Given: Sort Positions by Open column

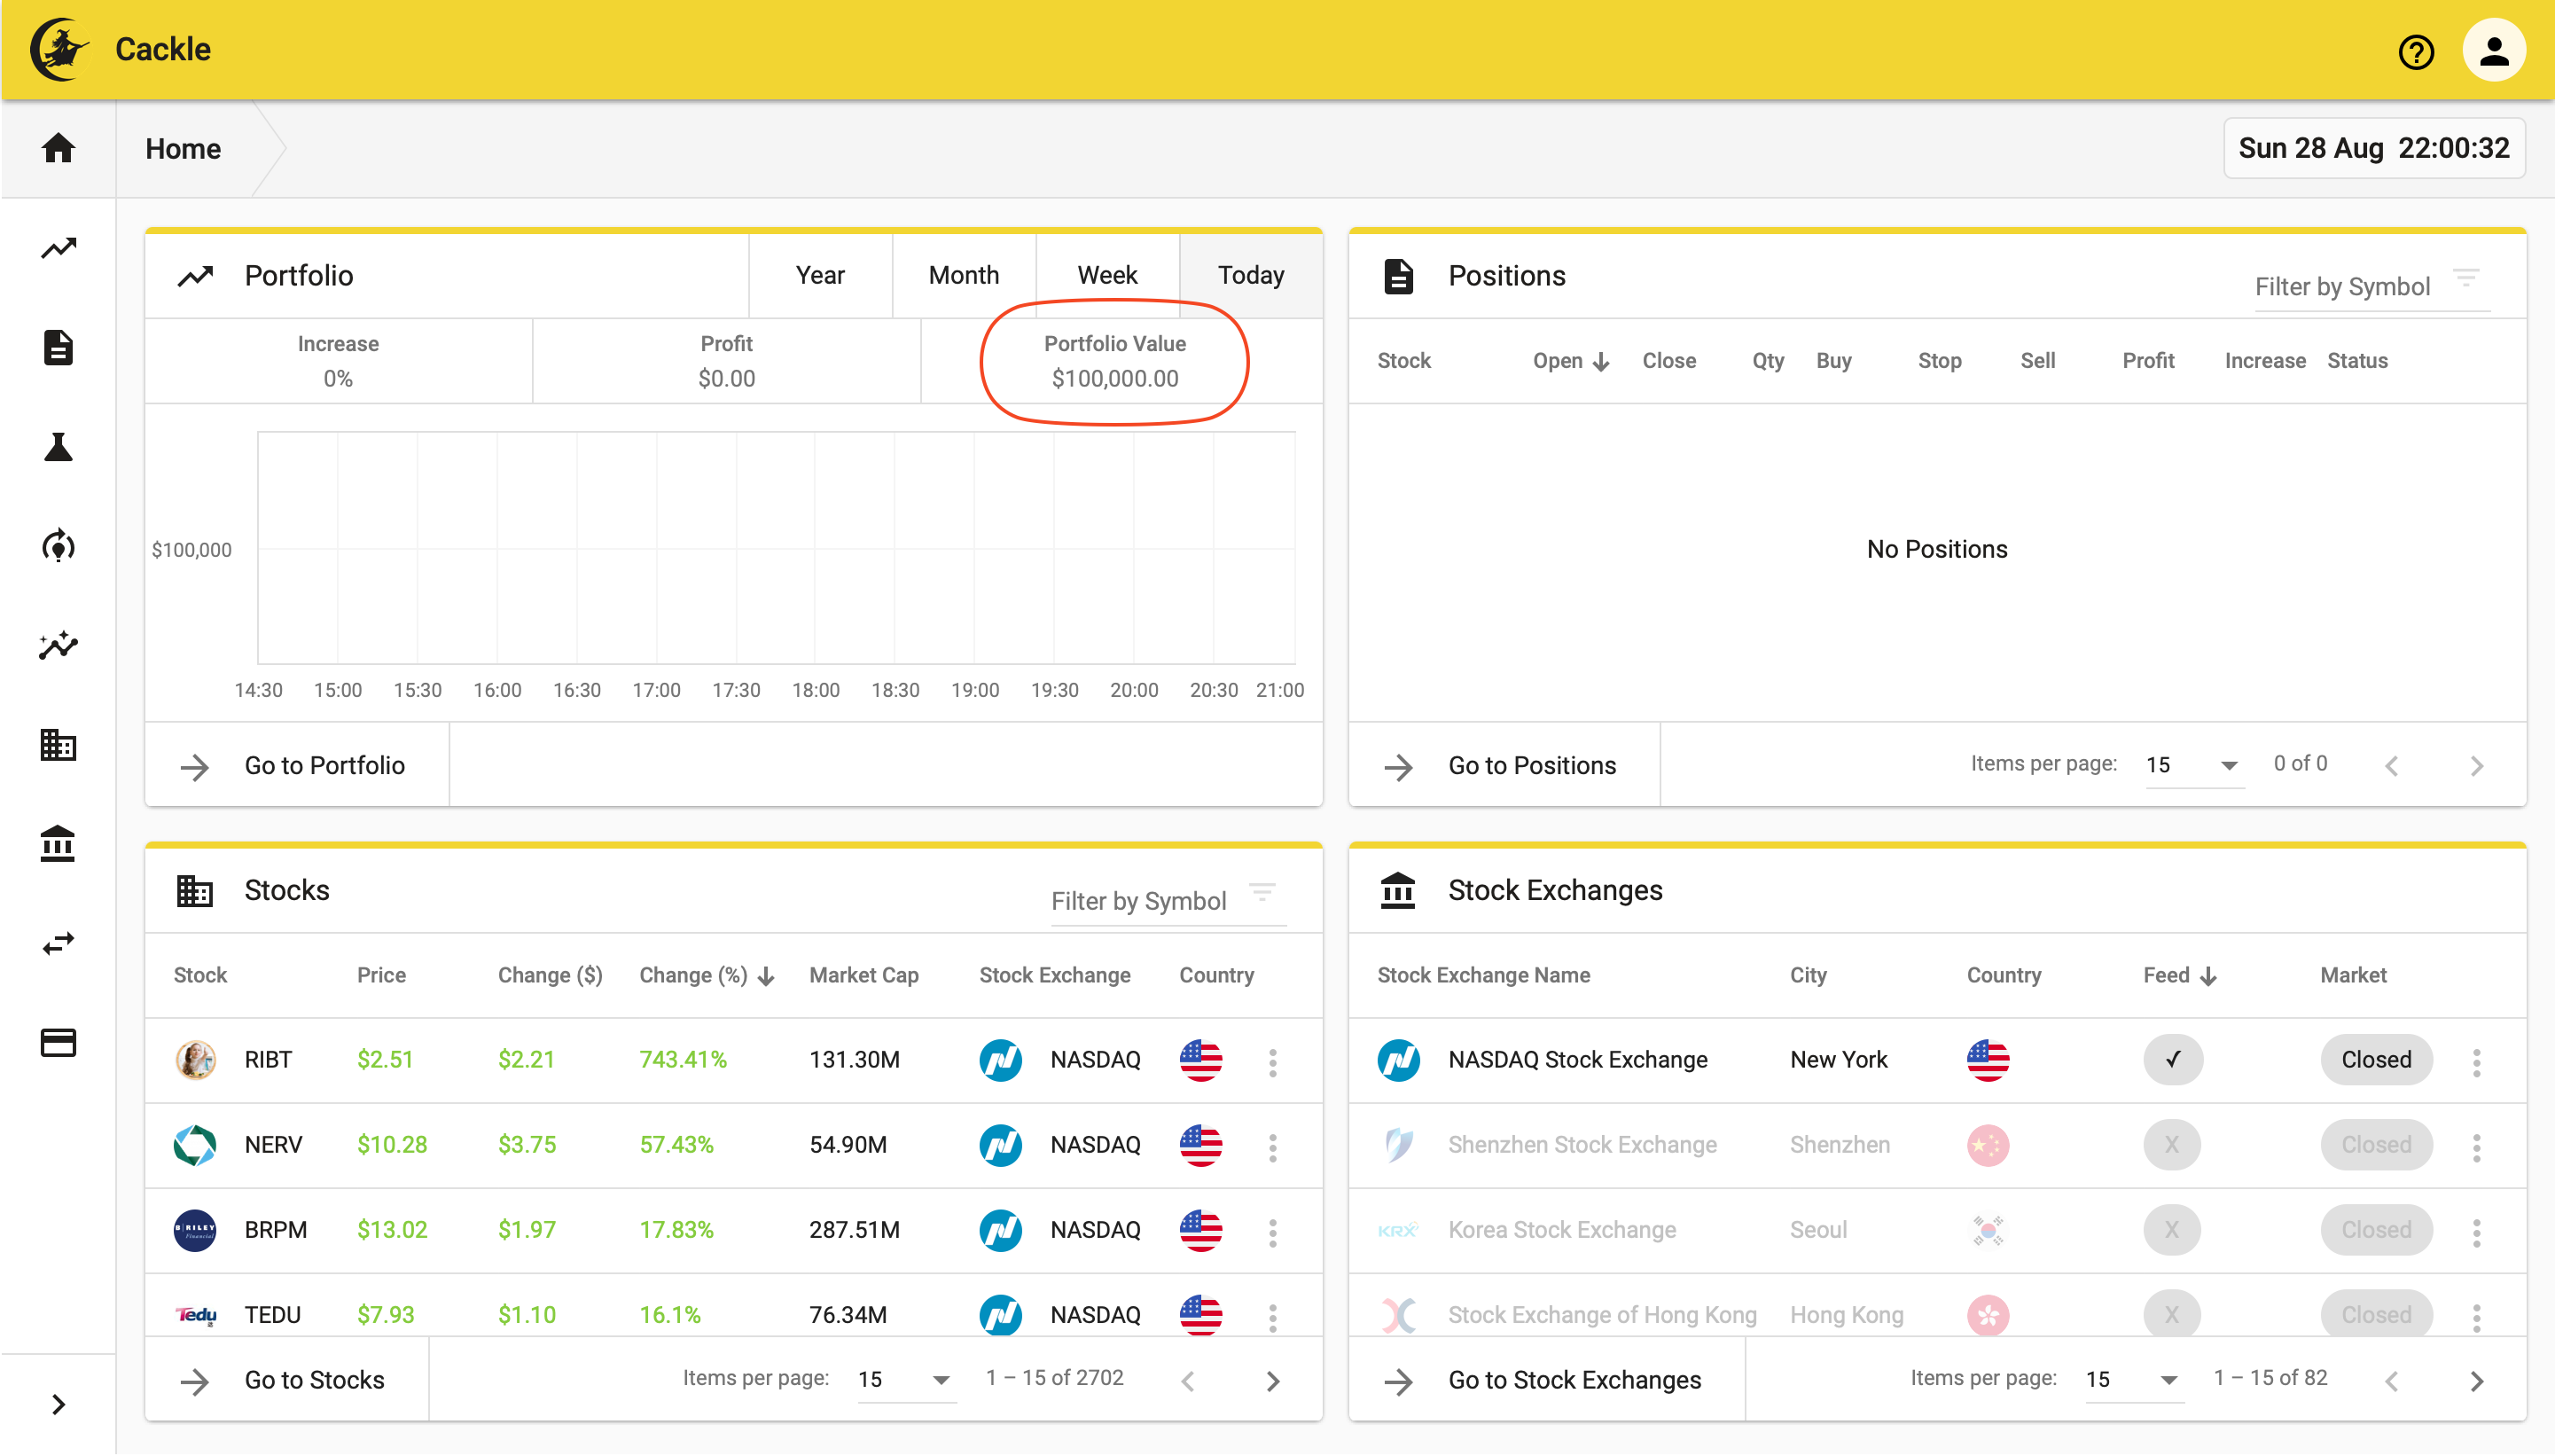Looking at the screenshot, I should point(1569,361).
